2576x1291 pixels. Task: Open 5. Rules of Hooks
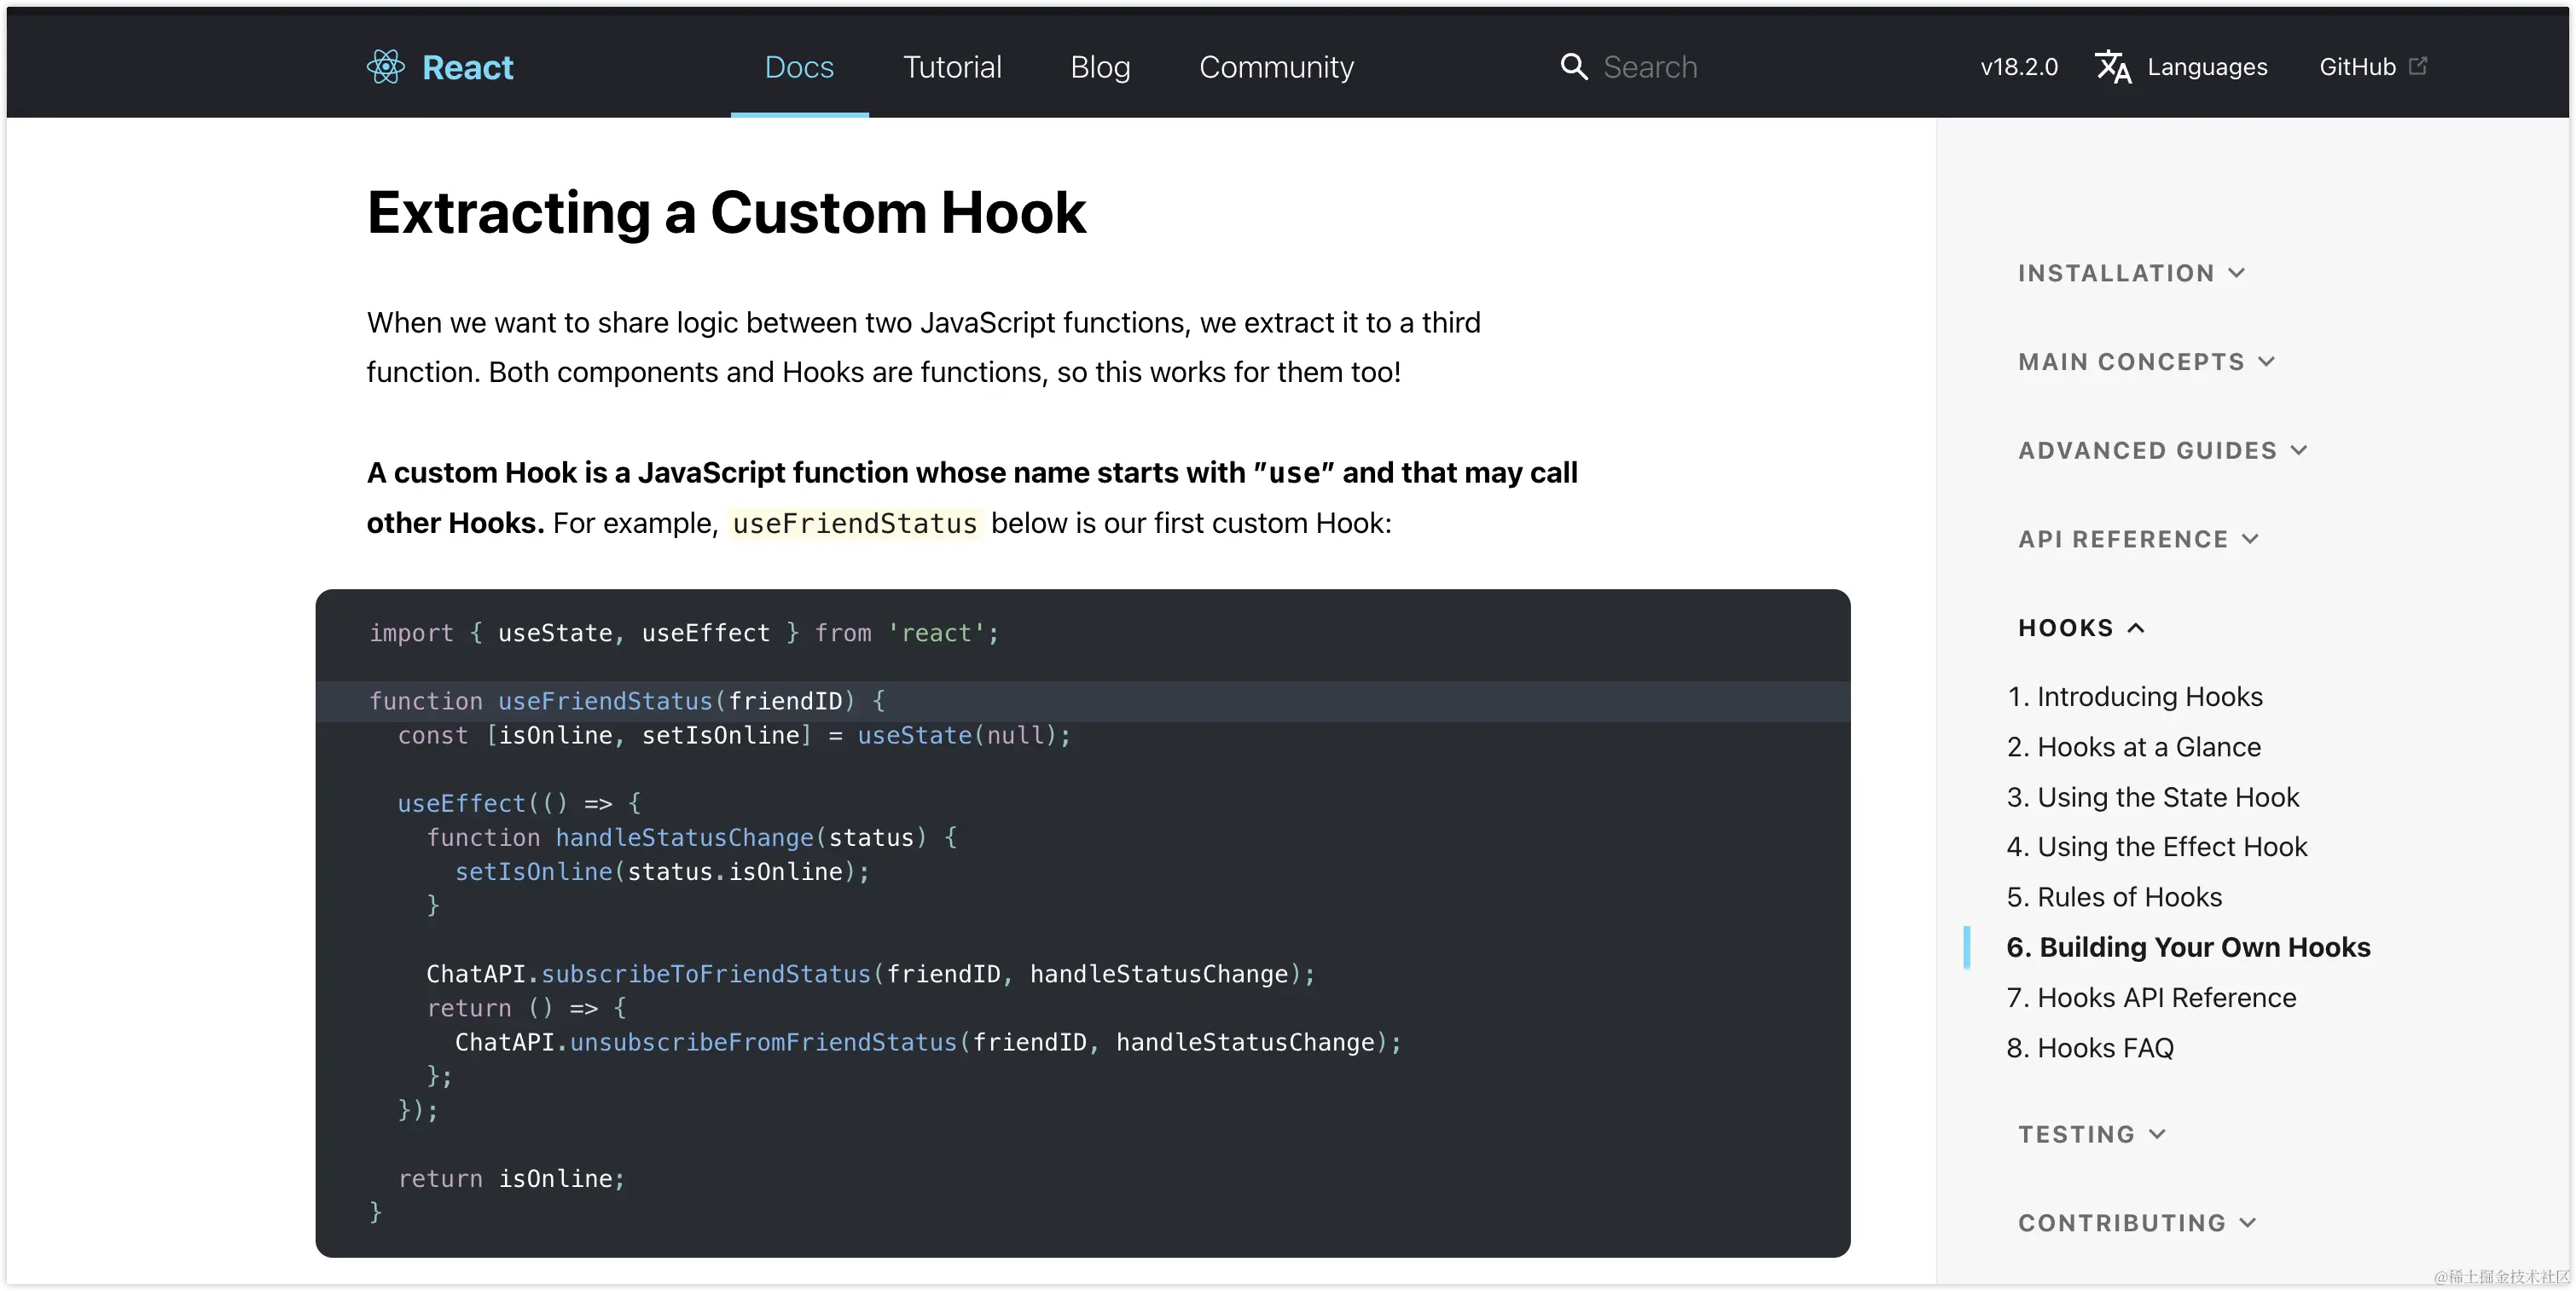click(2114, 898)
